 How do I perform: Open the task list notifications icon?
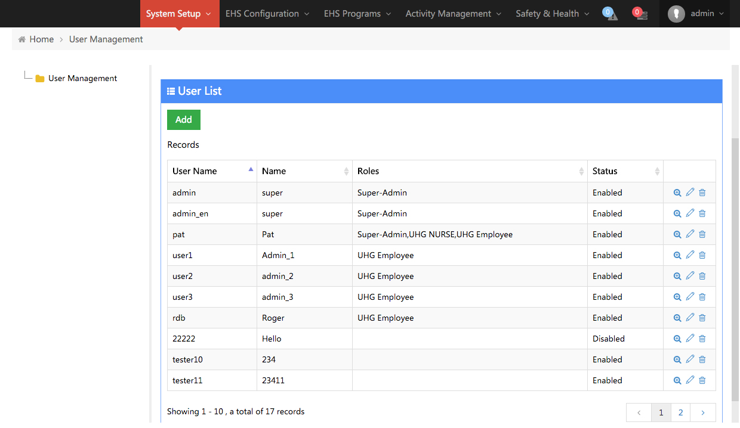tap(640, 14)
